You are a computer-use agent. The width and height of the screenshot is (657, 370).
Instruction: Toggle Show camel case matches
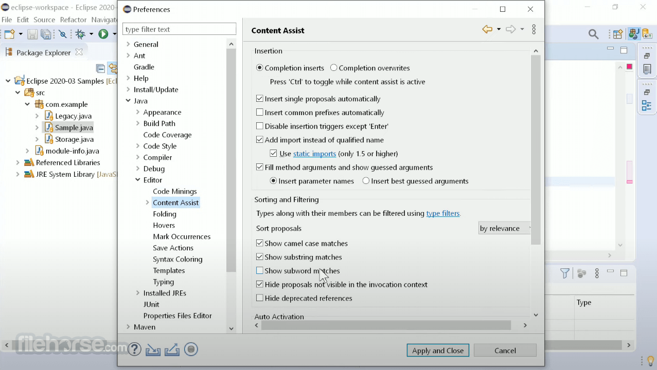[x=260, y=244]
